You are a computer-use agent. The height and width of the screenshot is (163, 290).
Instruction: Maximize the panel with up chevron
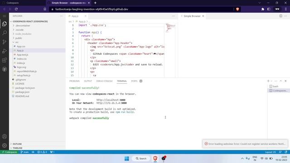281,81
